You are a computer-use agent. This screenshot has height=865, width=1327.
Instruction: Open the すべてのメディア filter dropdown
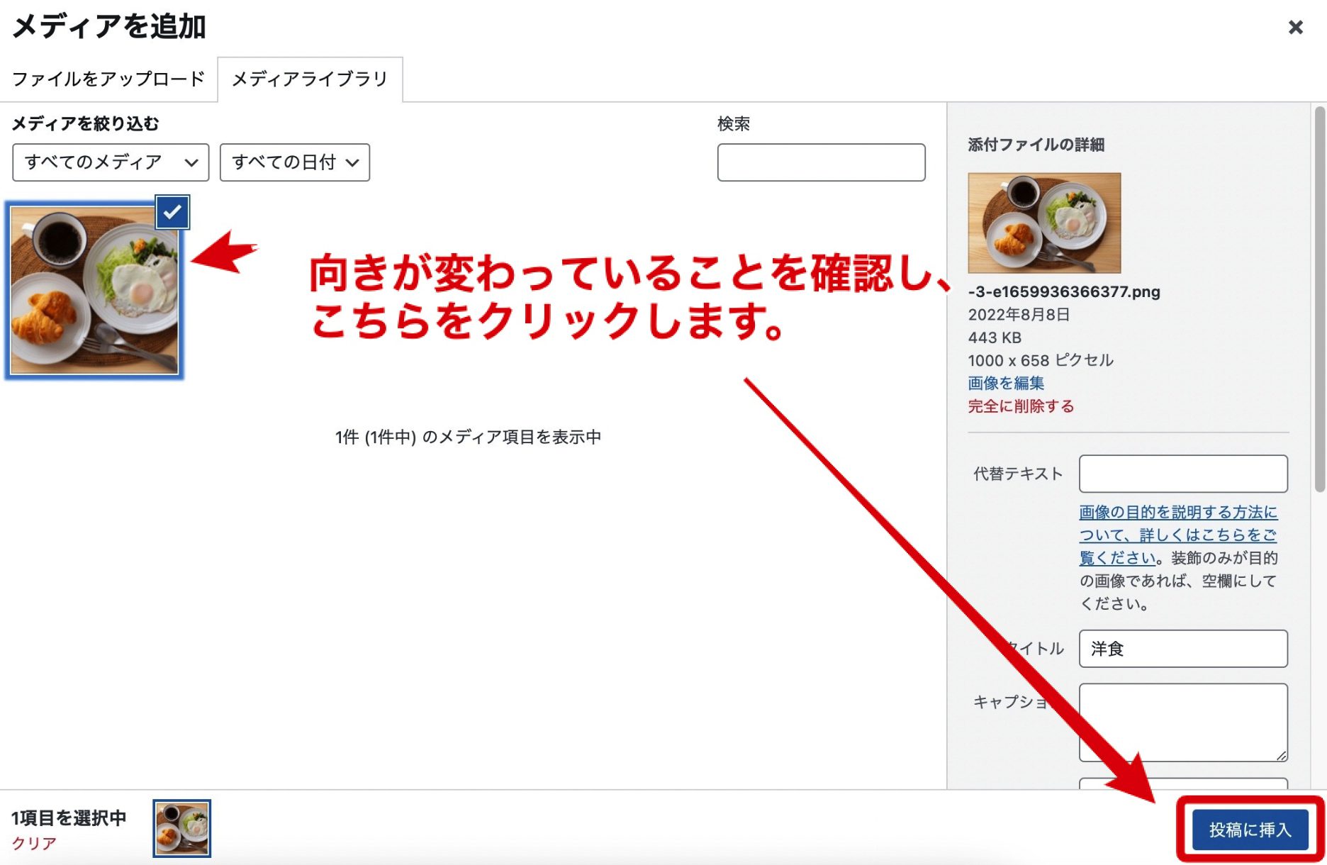tap(111, 162)
